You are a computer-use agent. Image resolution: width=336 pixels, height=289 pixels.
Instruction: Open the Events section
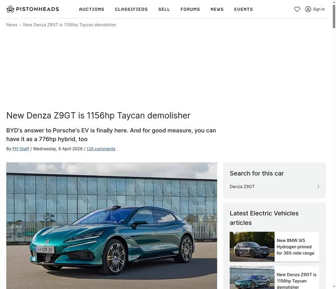pos(243,9)
